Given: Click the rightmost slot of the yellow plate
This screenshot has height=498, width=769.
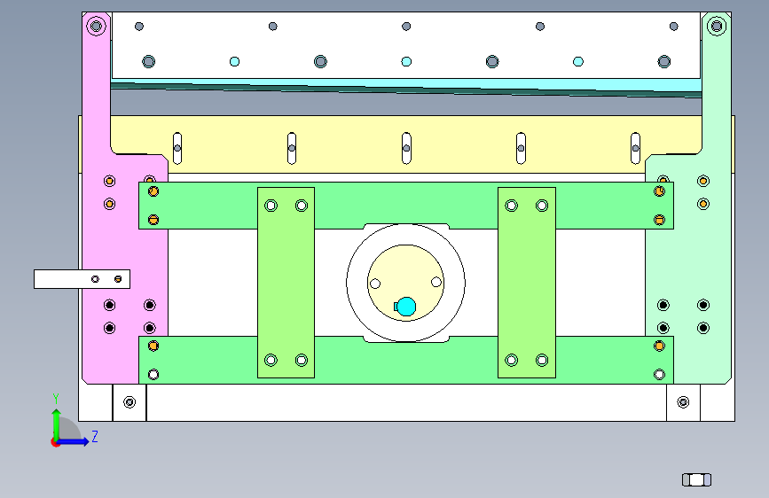Looking at the screenshot, I should [636, 148].
